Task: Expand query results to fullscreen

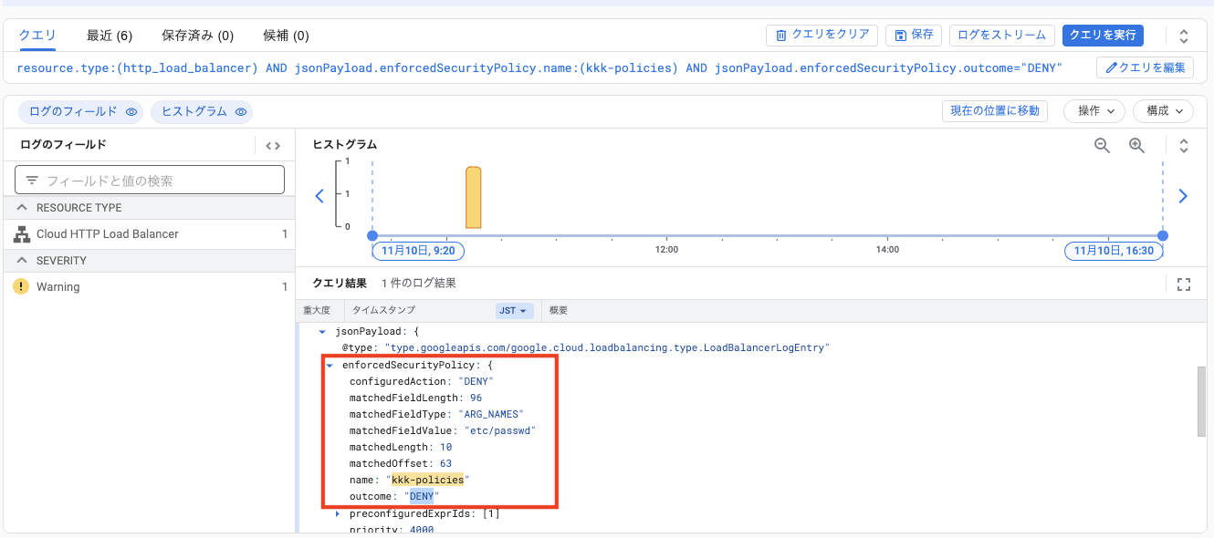Action: (x=1184, y=285)
